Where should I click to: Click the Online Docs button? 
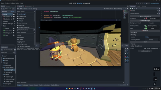(108, 9)
